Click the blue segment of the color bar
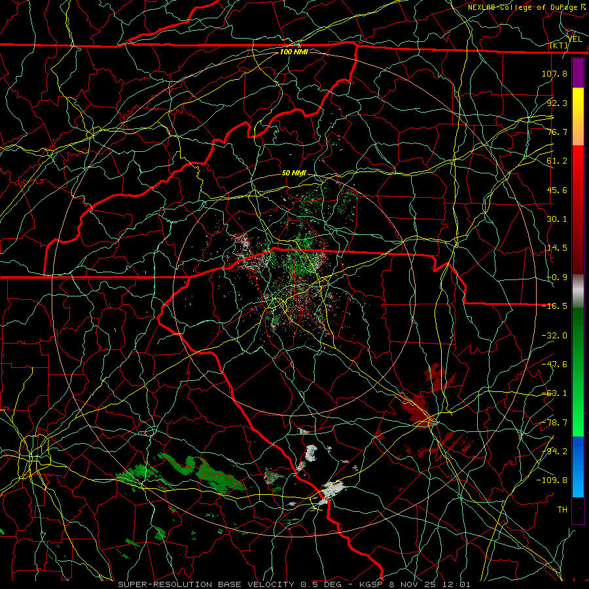The image size is (589, 589). point(578,467)
